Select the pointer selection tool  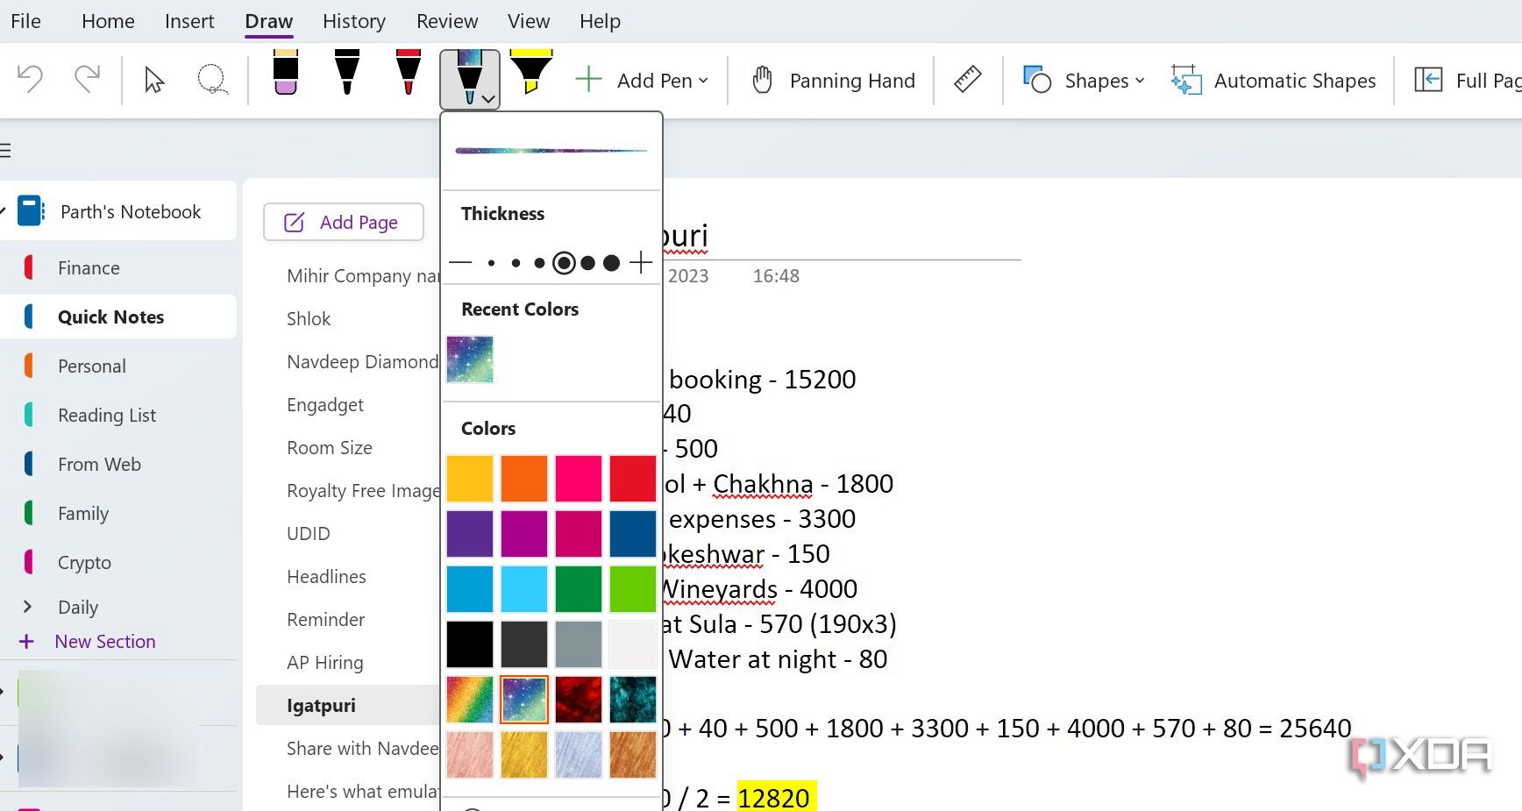point(154,80)
